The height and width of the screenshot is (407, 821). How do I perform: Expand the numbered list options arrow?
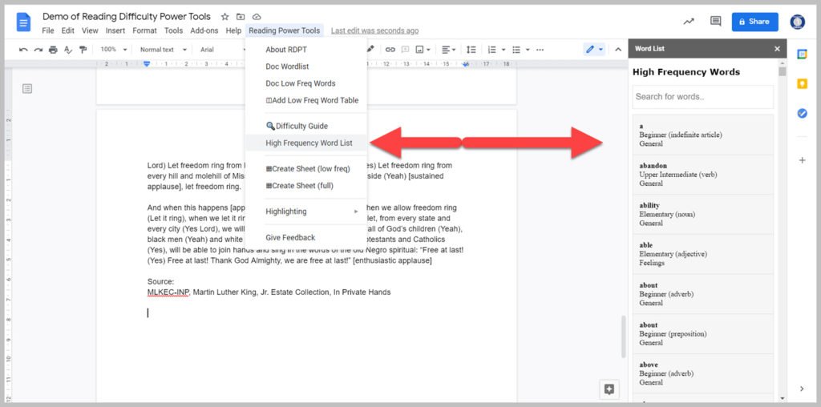coord(504,50)
